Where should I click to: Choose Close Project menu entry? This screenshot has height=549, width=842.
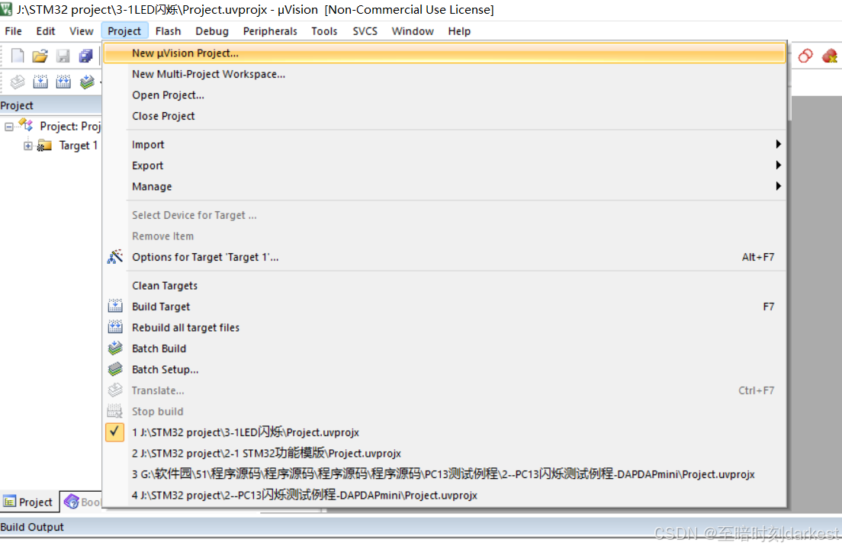coord(445,116)
